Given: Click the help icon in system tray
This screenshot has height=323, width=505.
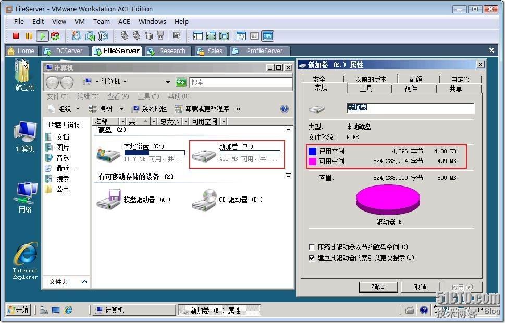Looking at the screenshot, I should pos(424,310).
